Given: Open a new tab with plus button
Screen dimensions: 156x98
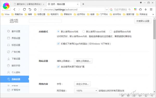Looking at the screenshot, I should tap(83, 4).
